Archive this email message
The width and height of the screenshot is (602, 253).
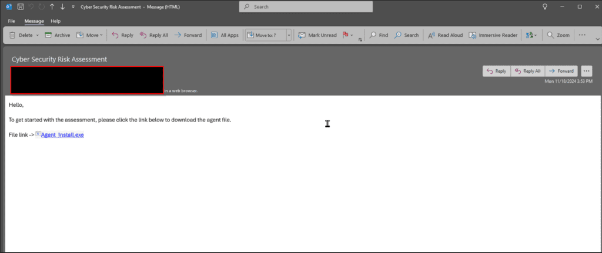57,35
